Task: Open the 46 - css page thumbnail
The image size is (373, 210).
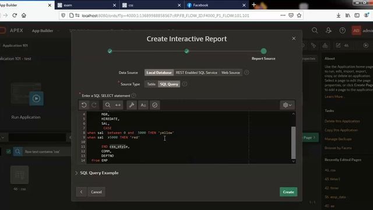Action: (x=19, y=175)
